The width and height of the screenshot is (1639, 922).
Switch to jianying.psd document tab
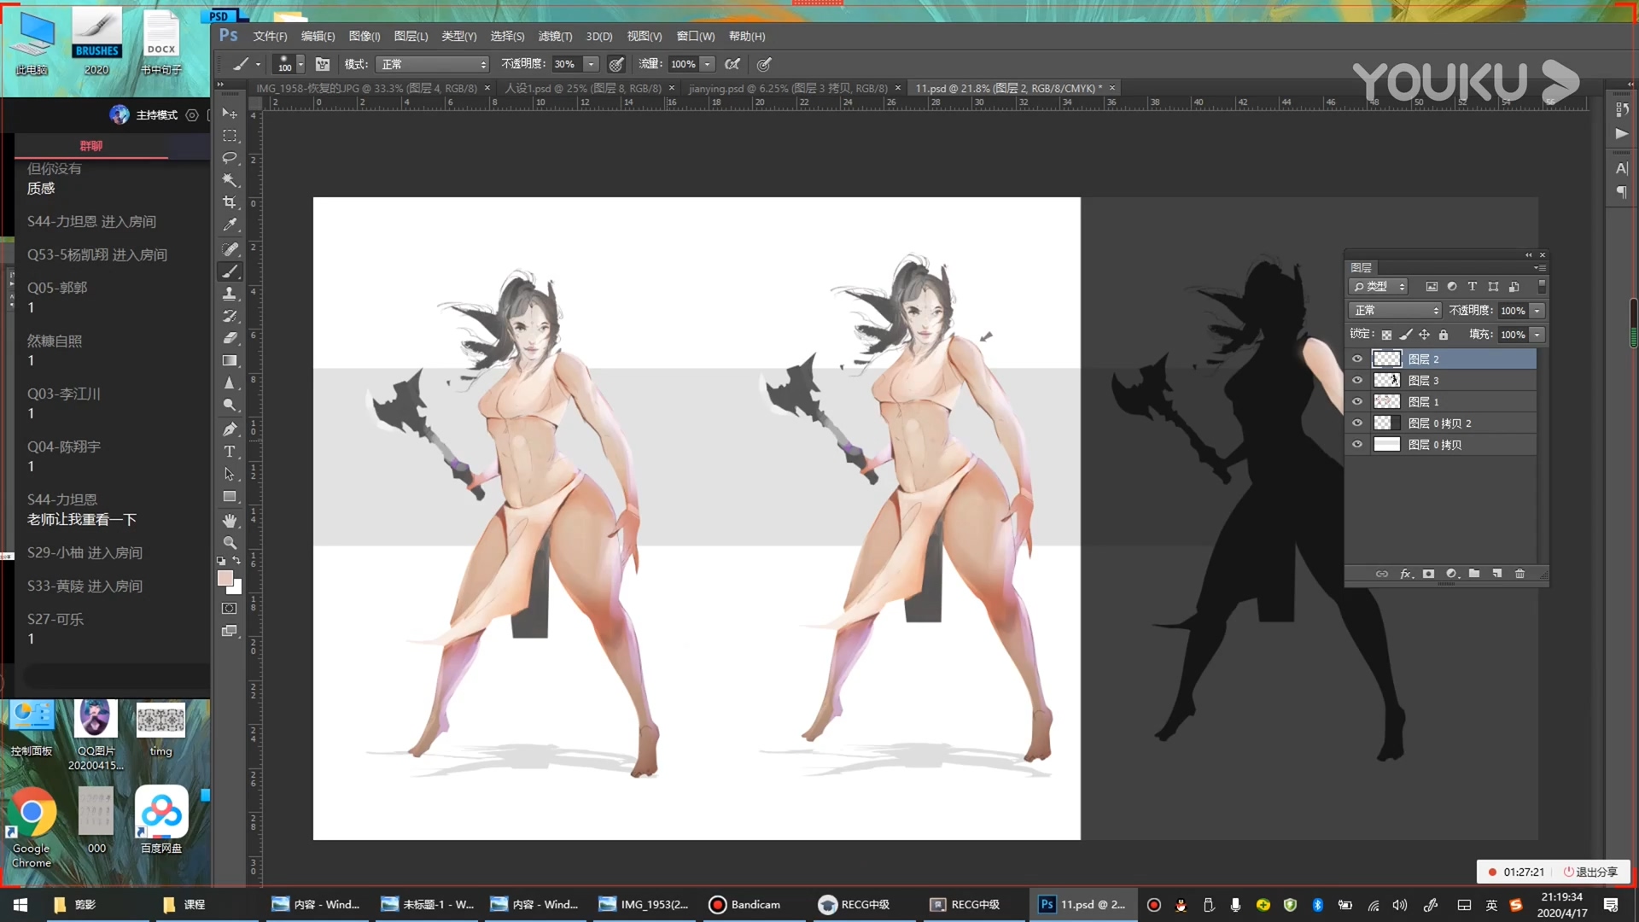(788, 88)
